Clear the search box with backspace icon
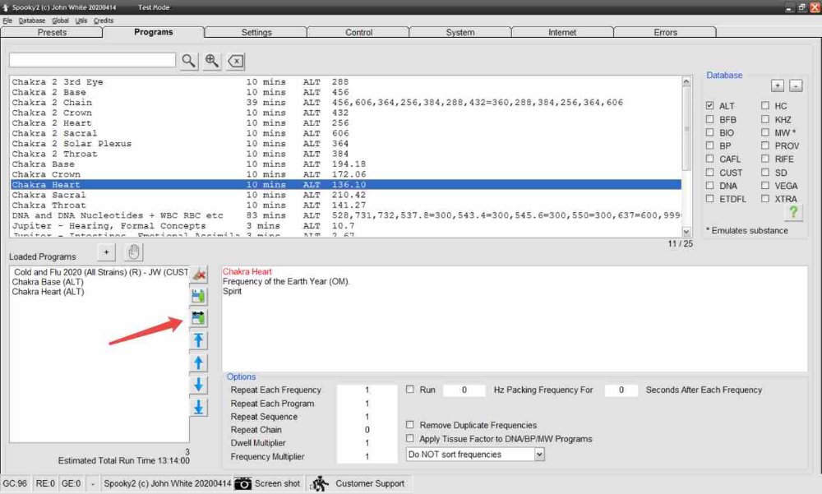This screenshot has height=494, width=822. pos(235,61)
